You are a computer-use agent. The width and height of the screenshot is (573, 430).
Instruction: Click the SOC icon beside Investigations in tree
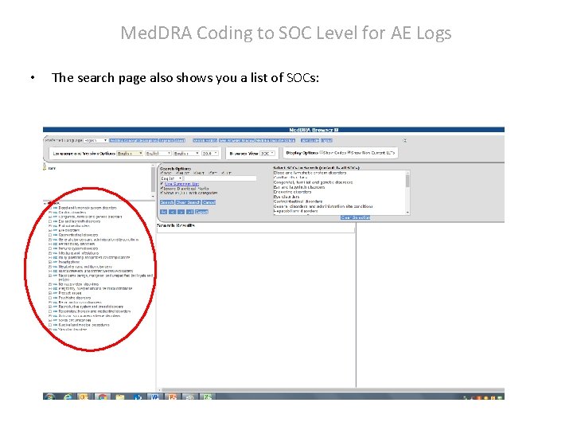point(55,262)
